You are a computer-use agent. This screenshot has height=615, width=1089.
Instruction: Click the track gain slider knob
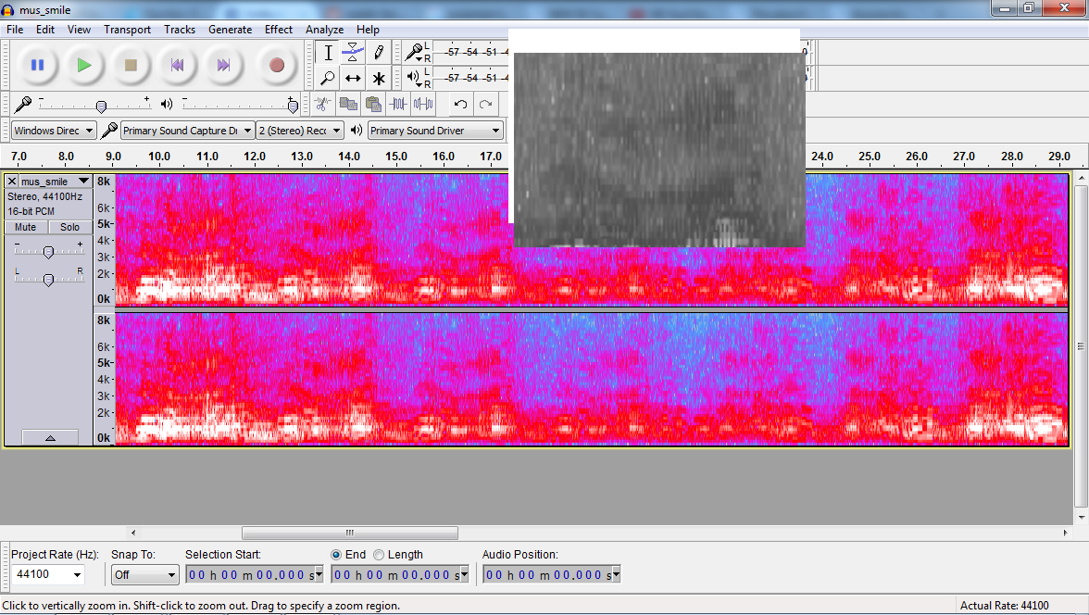[48, 252]
